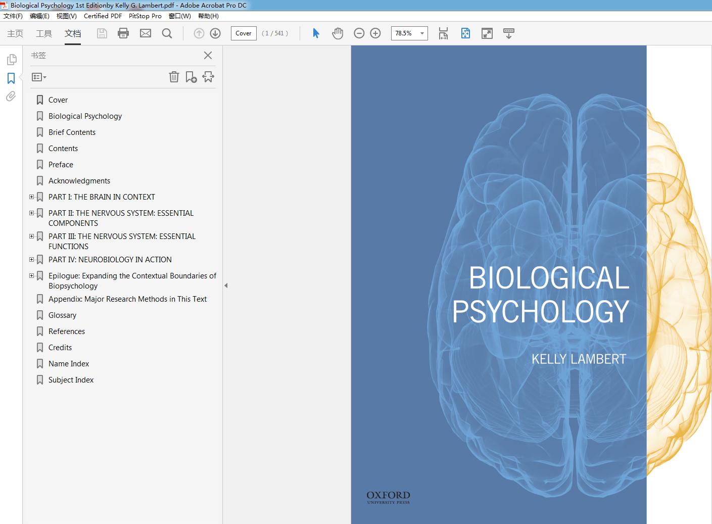Image resolution: width=712 pixels, height=524 pixels.
Task: Activate the Hand pan tool
Action: [338, 33]
